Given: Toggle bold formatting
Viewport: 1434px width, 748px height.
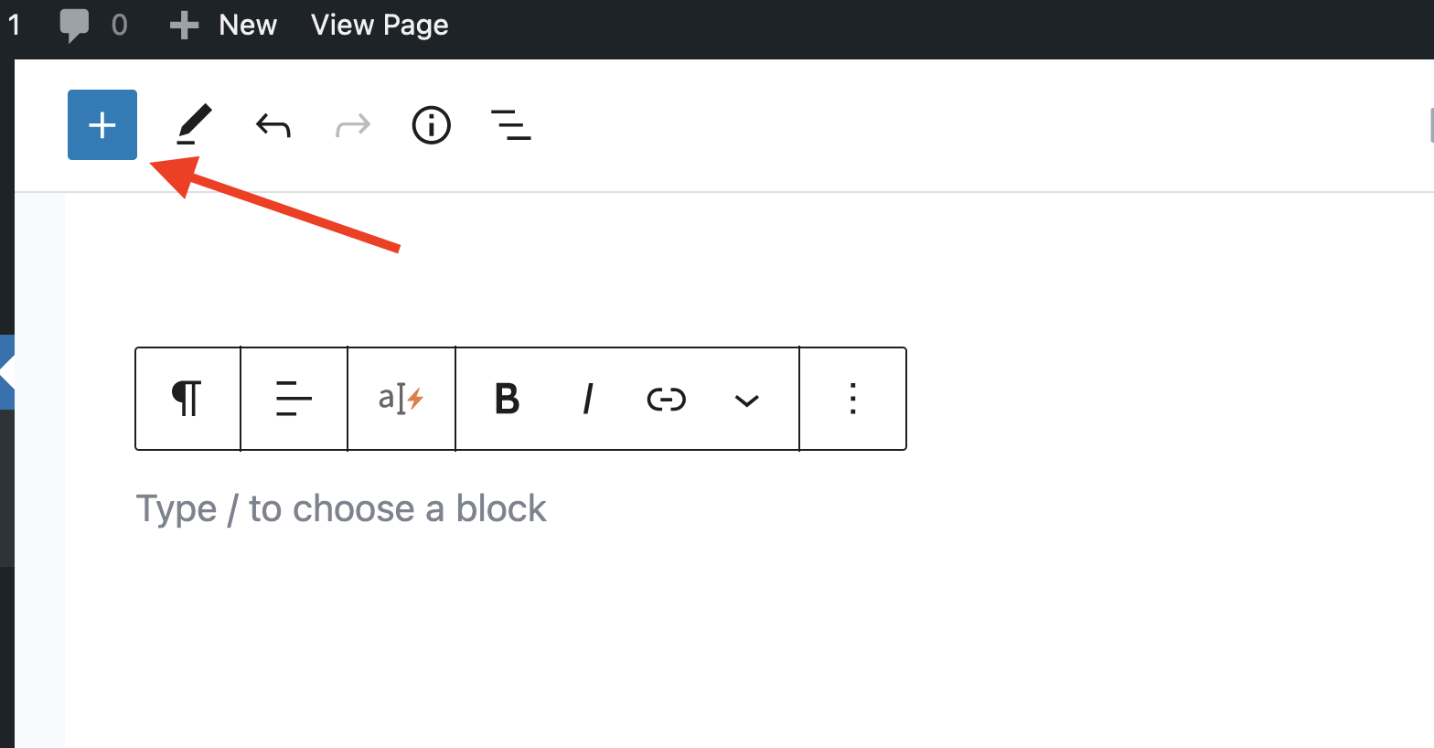Looking at the screenshot, I should pos(507,399).
